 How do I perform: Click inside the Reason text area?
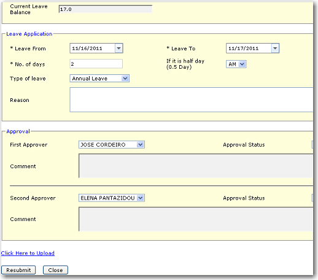pyautogui.click(x=192, y=99)
